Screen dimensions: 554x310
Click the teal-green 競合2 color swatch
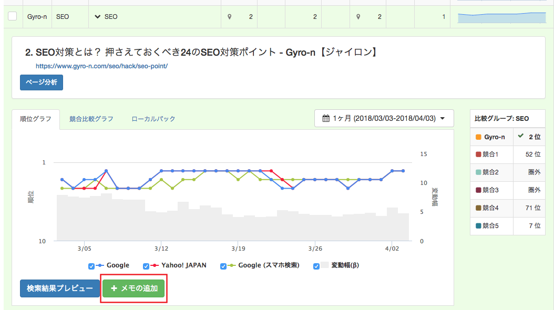[478, 172]
